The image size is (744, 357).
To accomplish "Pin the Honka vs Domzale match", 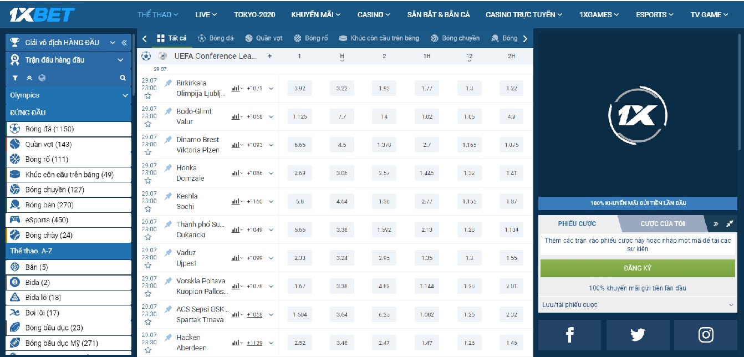I will (168, 167).
